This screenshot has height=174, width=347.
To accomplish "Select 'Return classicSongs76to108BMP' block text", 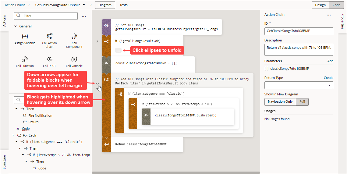I will click(x=141, y=144).
